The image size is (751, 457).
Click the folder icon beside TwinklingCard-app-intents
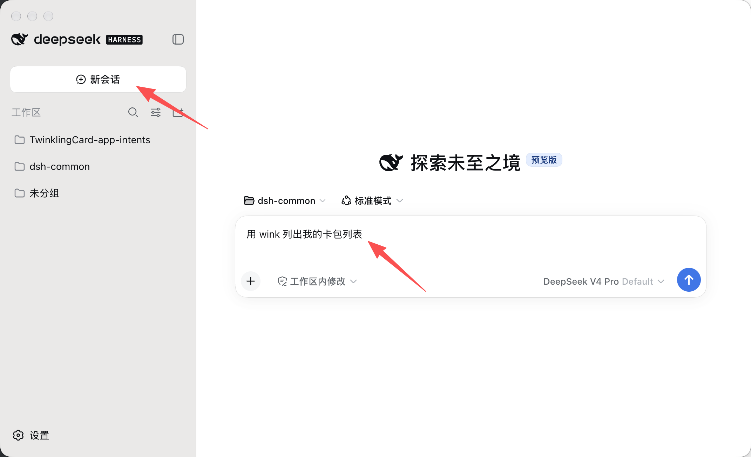coord(20,140)
